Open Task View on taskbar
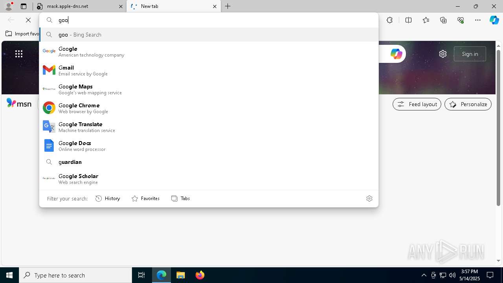This screenshot has width=503, height=283. (x=141, y=275)
